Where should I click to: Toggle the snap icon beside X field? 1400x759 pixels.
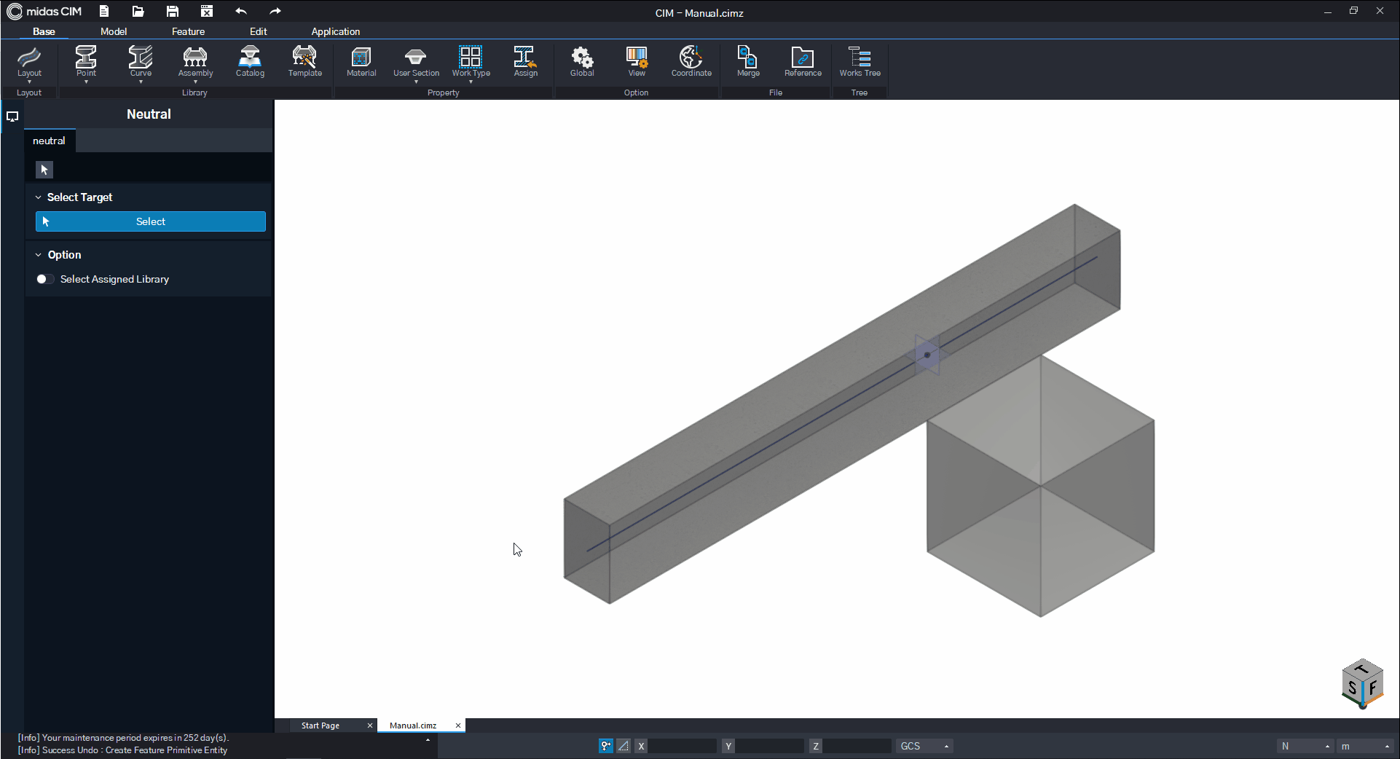606,746
